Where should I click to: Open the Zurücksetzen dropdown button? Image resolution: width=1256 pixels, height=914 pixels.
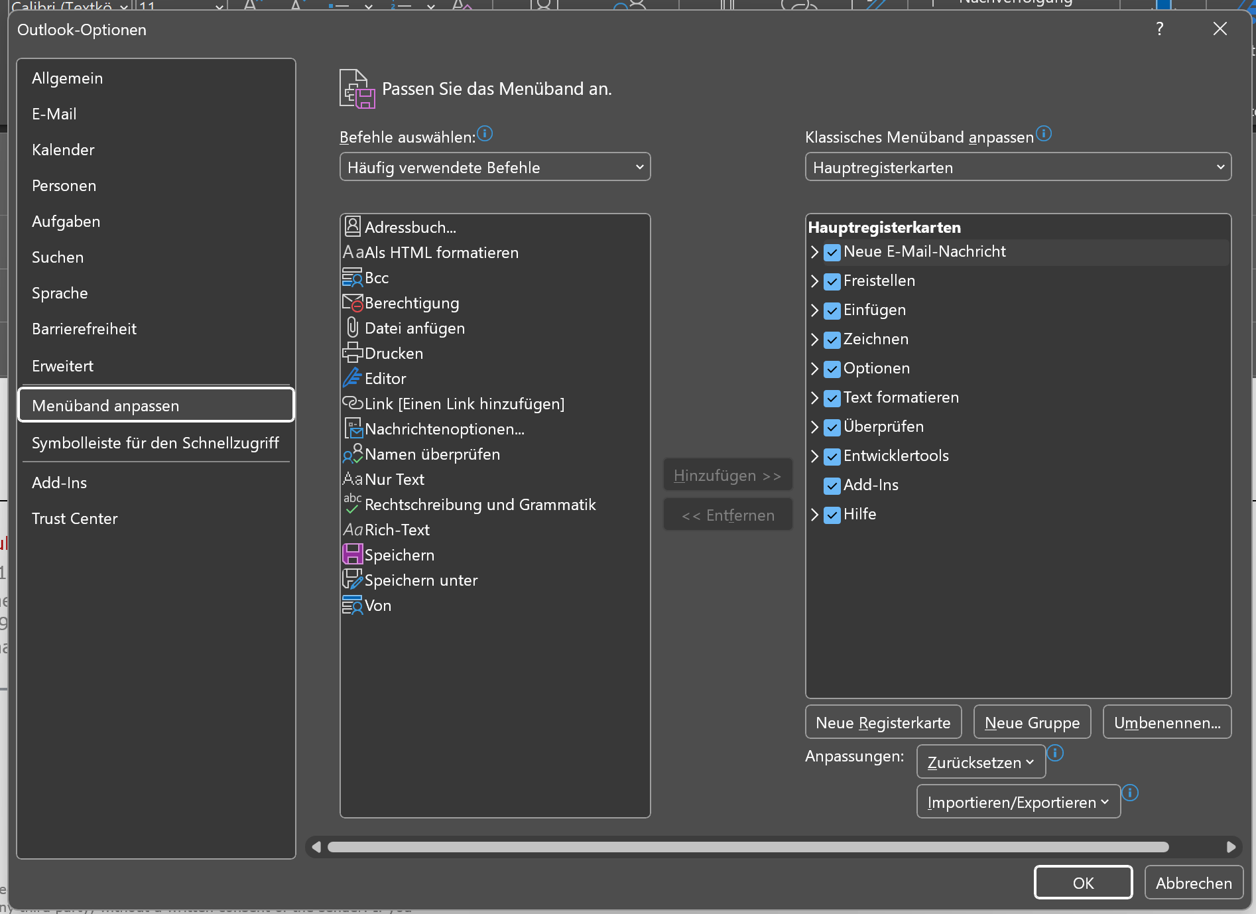pyautogui.click(x=981, y=762)
